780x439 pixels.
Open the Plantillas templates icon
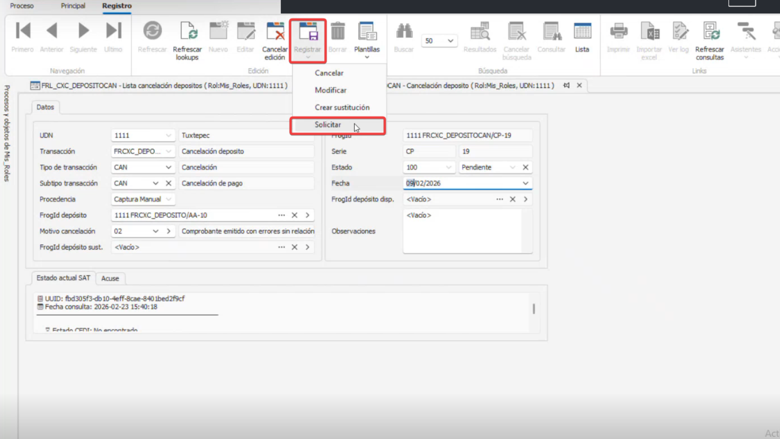point(366,32)
